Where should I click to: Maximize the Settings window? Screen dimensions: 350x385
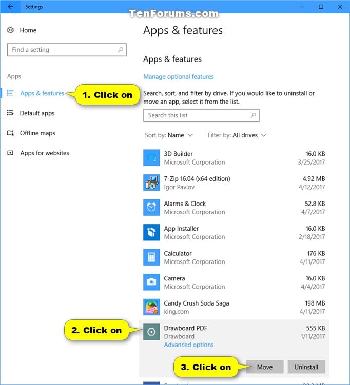tap(321, 7)
